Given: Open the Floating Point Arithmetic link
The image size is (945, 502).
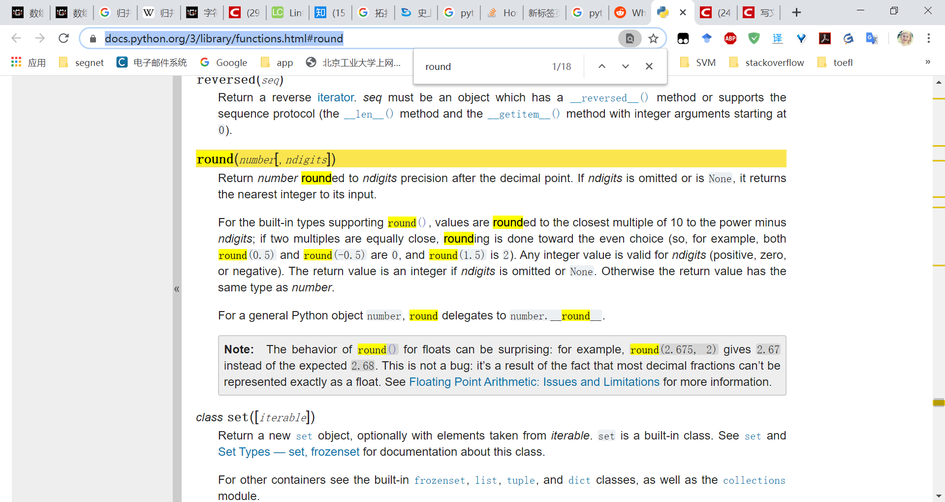Looking at the screenshot, I should (535, 381).
